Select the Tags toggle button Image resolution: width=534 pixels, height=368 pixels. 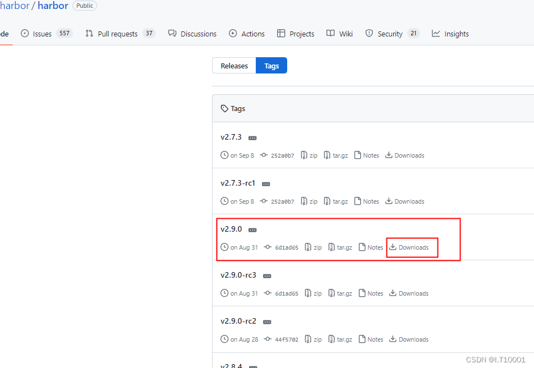(x=271, y=66)
